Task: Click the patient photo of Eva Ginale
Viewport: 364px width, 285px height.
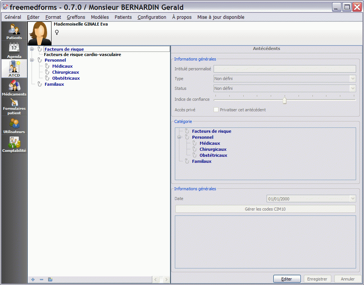Action: 39,33
